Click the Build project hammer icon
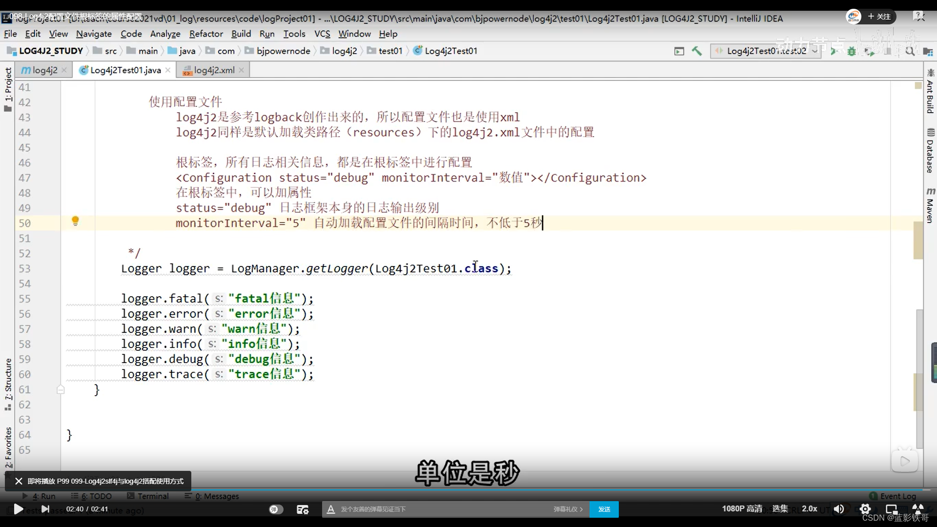 697,51
